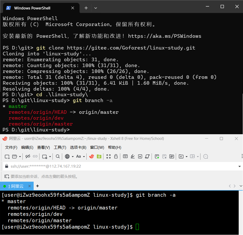Maximize the Xshell window
The image size is (243, 235).
coord(221,139)
